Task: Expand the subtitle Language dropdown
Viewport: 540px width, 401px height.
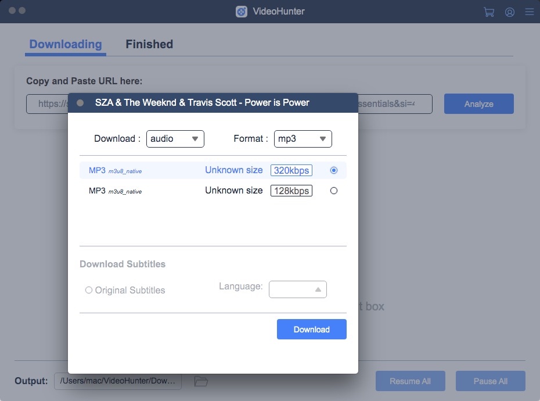Action: point(298,289)
